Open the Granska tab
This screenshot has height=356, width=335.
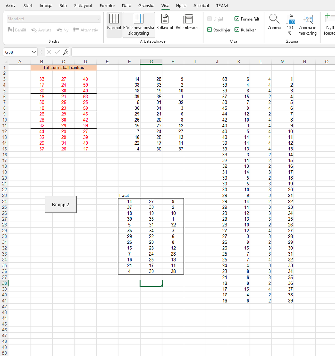point(146,6)
